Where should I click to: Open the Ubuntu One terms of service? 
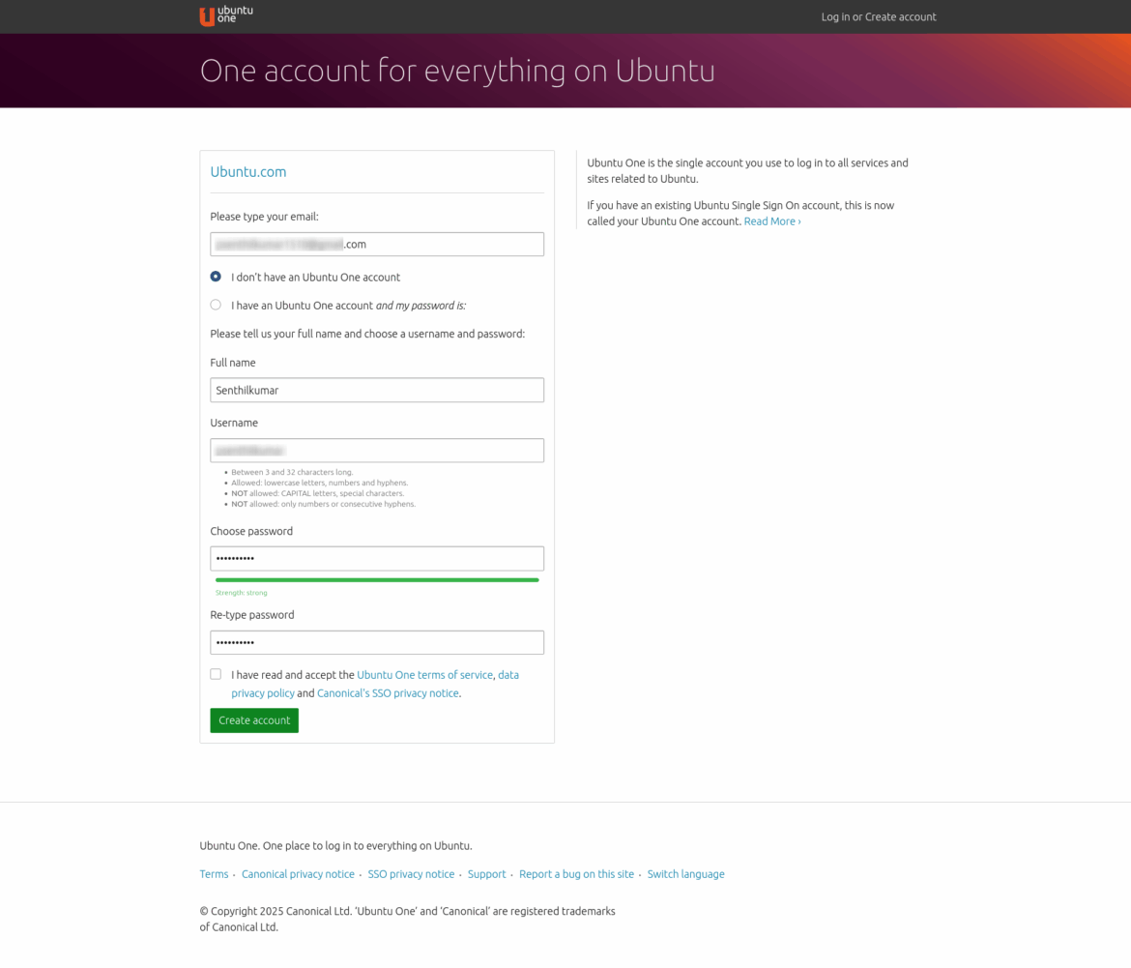424,674
